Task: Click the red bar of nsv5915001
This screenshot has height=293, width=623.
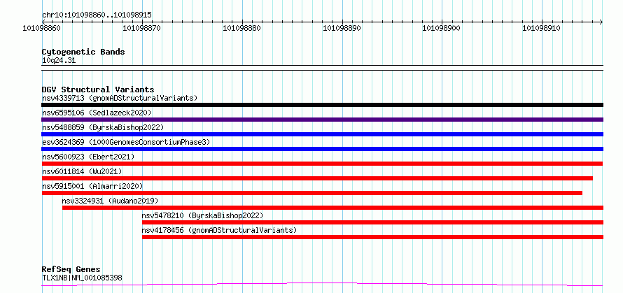Action: click(x=312, y=193)
